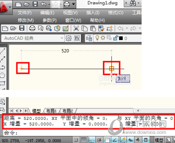Screen dimensions: 175x143
Task: Open the Block Editor lightning icon
Action: point(110,28)
